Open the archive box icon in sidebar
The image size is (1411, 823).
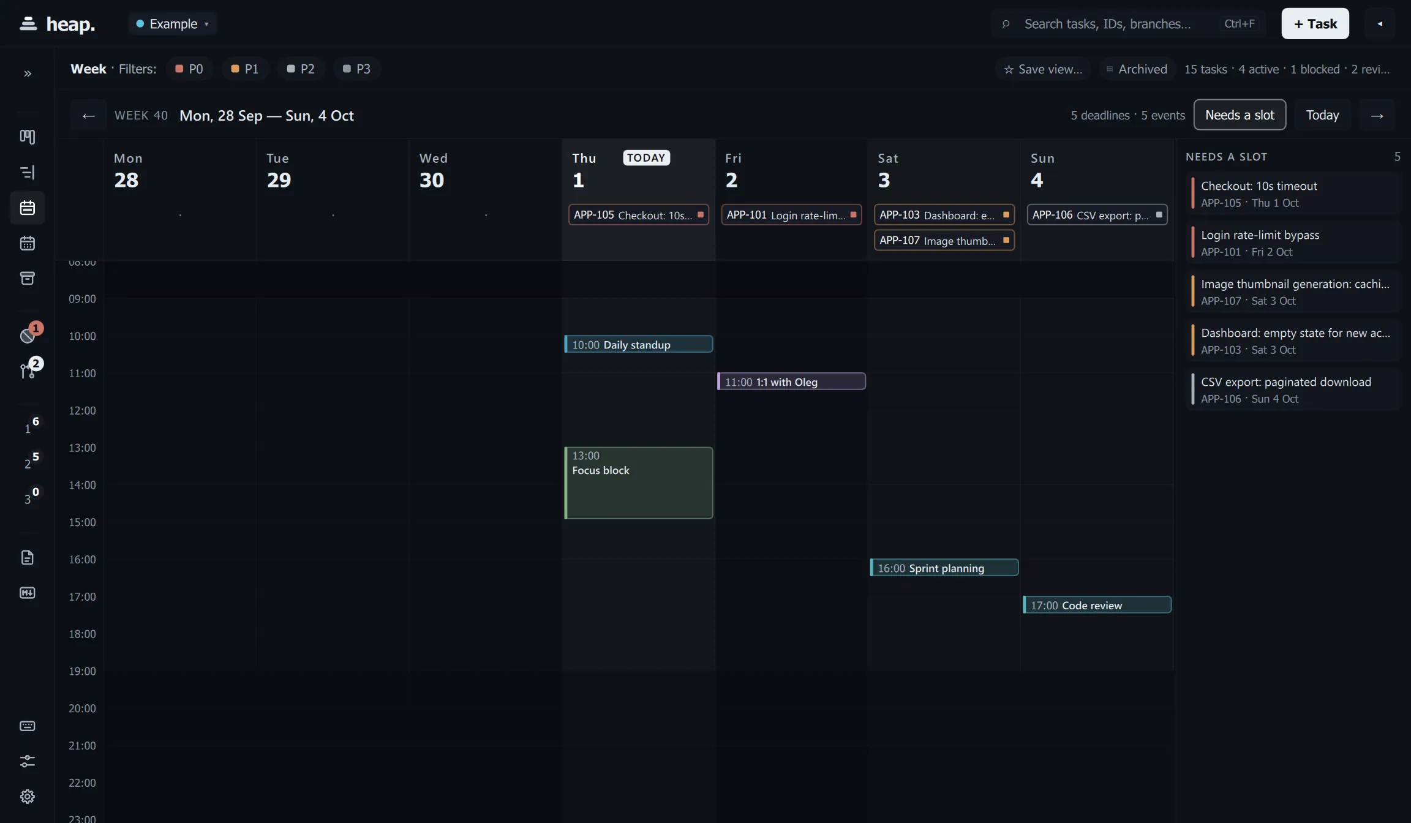tap(28, 278)
